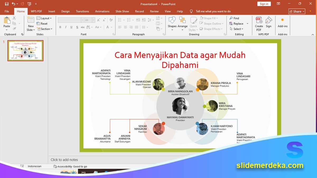Start slideshow from beginning via quick access icon
The width and height of the screenshot is (317, 178).
click(29, 4)
